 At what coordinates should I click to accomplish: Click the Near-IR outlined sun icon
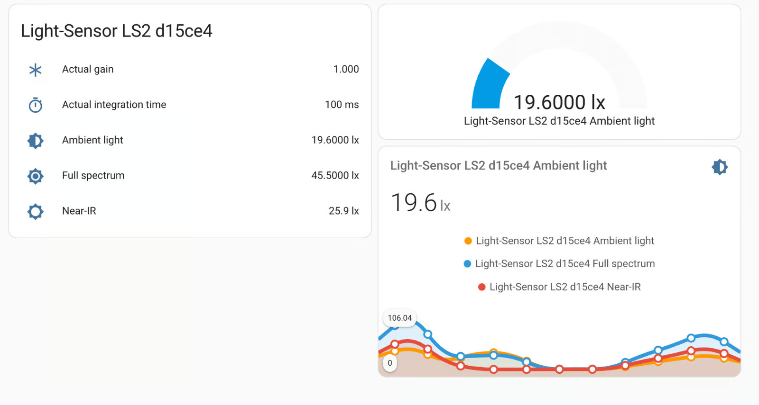click(36, 211)
